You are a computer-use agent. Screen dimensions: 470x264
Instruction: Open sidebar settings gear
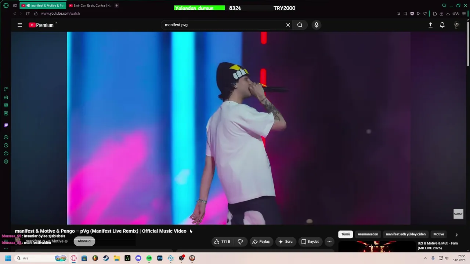[x=6, y=161]
